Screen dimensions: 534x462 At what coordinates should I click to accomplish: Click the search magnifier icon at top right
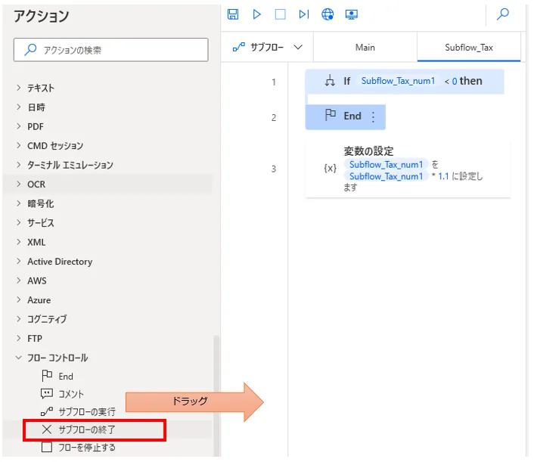click(503, 14)
